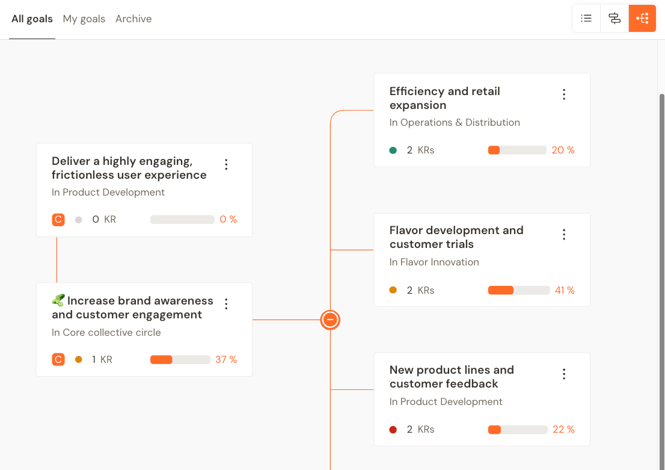Open menu on frictionless user experience goal
Viewport: 665px width, 470px height.
tap(226, 164)
